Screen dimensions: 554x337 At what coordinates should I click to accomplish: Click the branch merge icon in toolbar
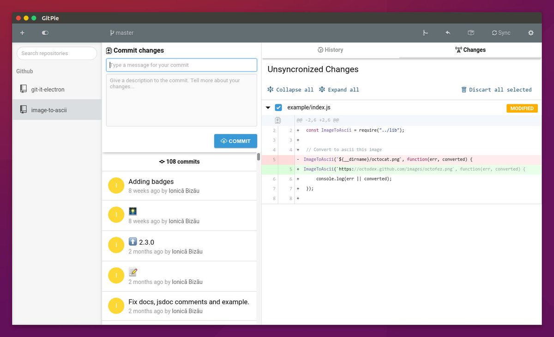tap(425, 33)
